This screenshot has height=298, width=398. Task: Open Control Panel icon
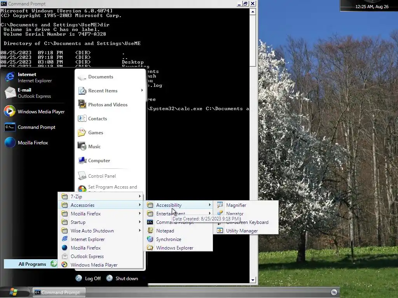coord(82,176)
